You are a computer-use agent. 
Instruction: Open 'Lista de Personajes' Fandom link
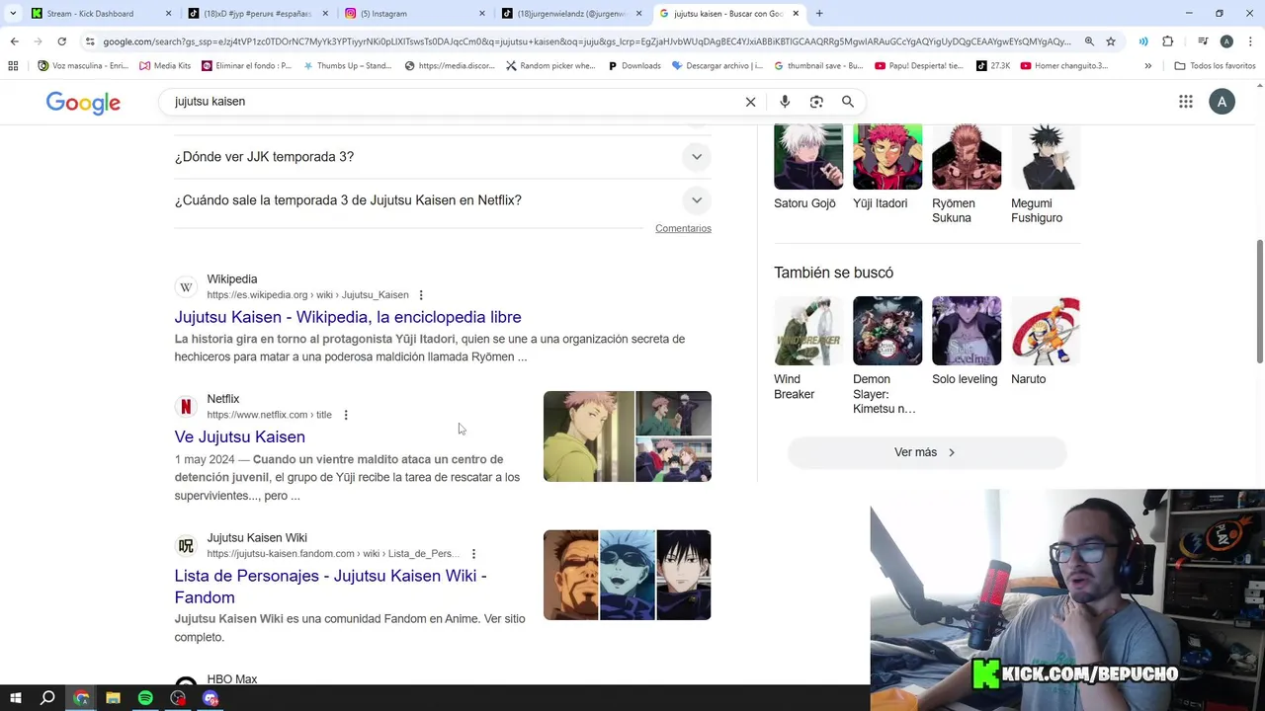[331, 587]
